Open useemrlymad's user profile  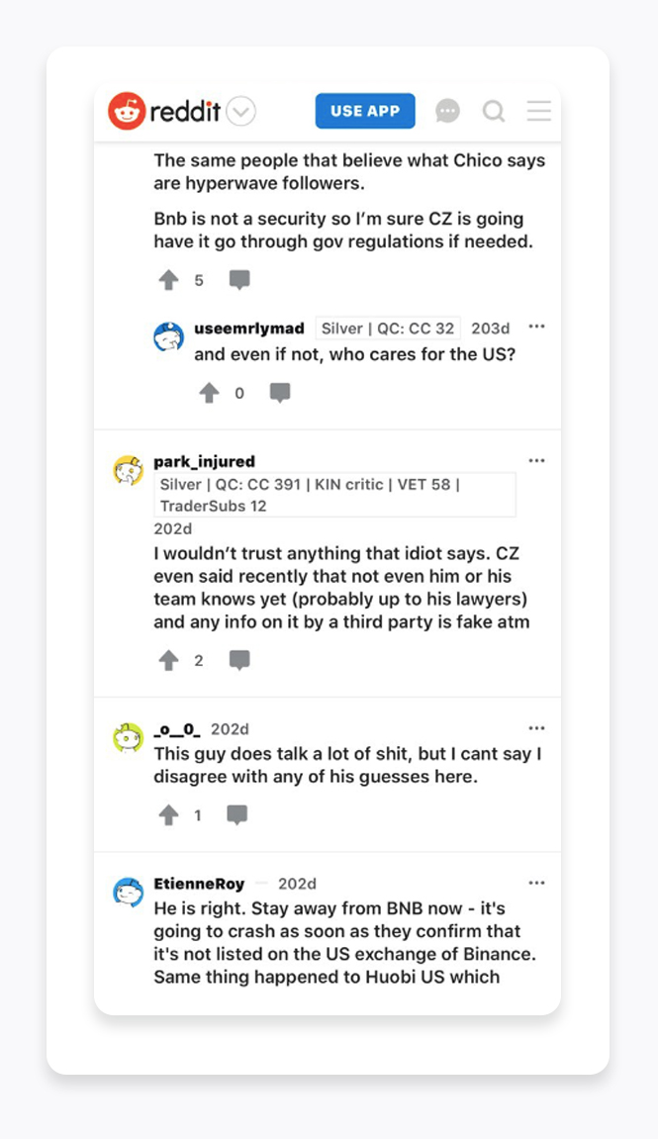(x=249, y=329)
